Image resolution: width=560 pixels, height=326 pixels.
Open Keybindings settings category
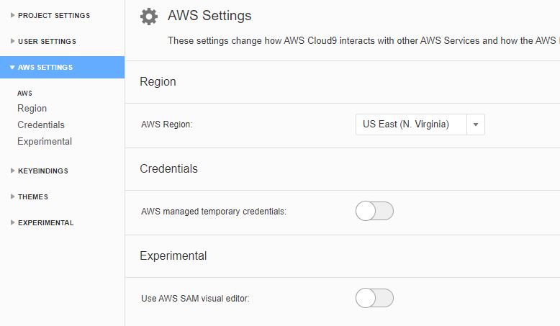point(43,171)
